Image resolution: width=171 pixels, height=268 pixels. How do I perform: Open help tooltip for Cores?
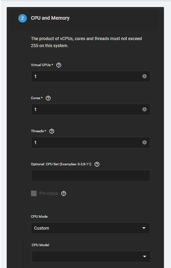[48, 98]
